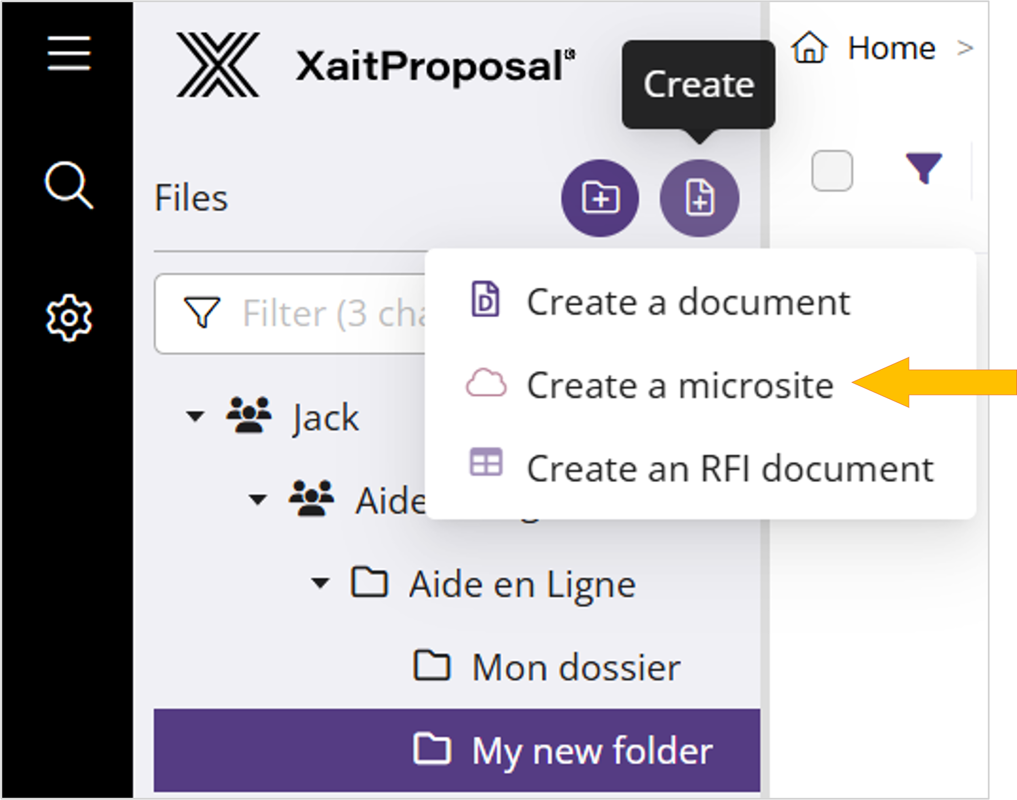Select the Mon dossier folder
The height and width of the screenshot is (800, 1017).
click(x=576, y=667)
